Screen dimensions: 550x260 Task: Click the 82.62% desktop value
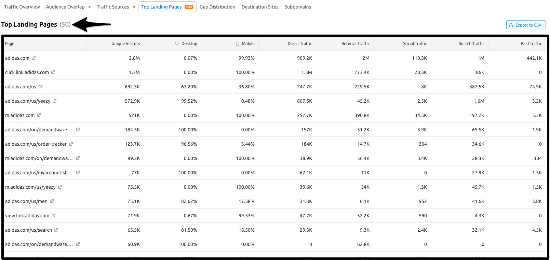pos(189,201)
